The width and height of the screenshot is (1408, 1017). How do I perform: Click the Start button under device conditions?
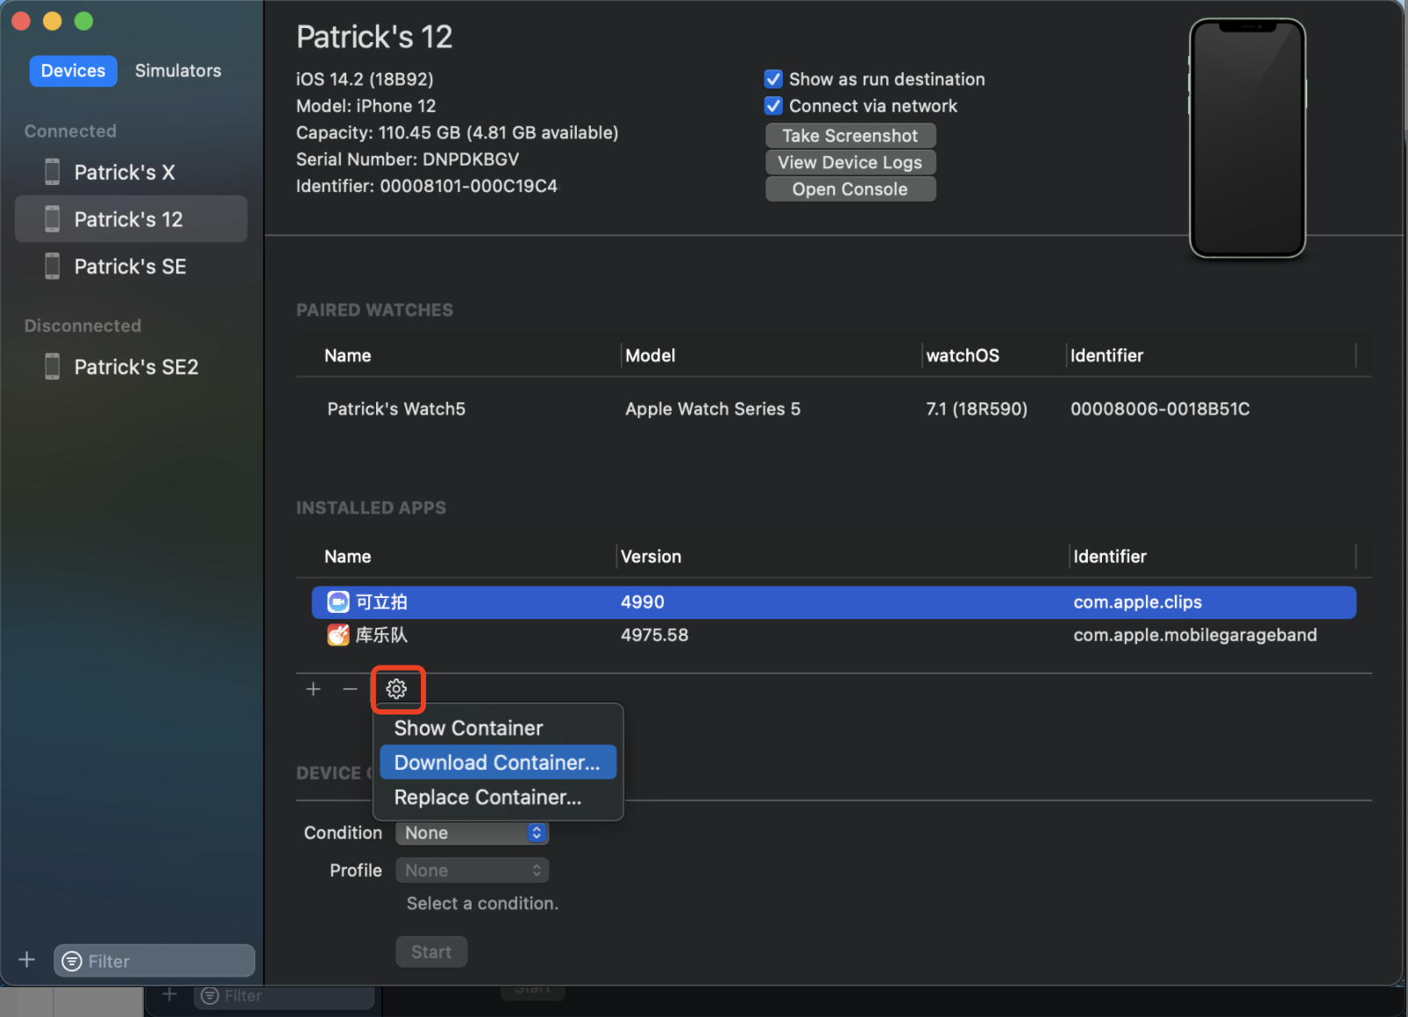click(431, 952)
